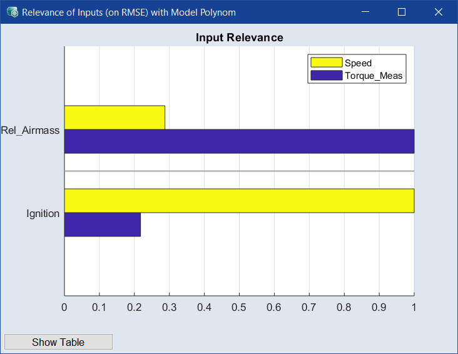Click the Ignition axis label
This screenshot has width=458, height=354.
43,213
